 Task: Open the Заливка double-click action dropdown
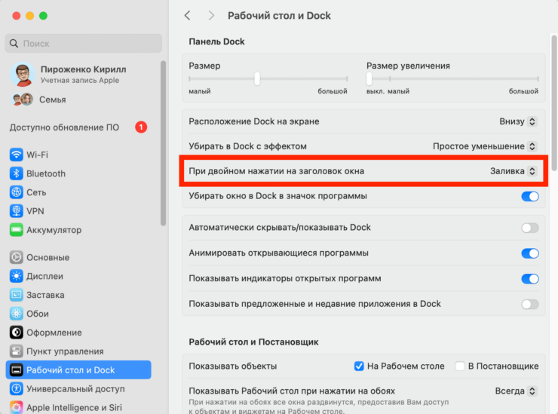513,171
